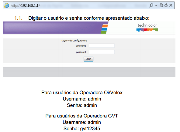
Task: Open the address bar dropdown arrow
Action: click(156, 5)
